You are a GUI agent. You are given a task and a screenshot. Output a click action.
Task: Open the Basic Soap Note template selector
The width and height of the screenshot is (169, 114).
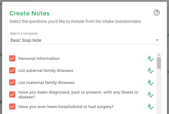pos(85,40)
